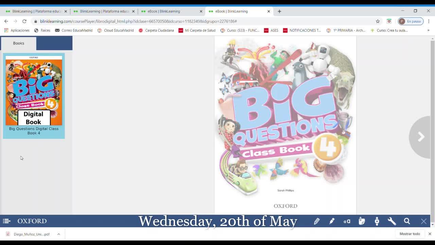Open the downloaded Diego_Muñoz PDF file

click(x=29, y=234)
